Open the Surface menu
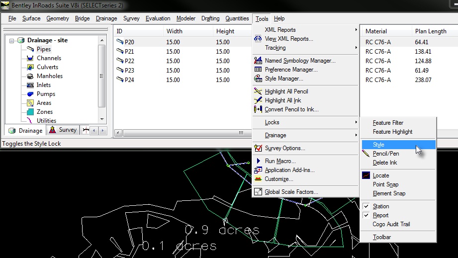This screenshot has width=458, height=258. tap(31, 18)
